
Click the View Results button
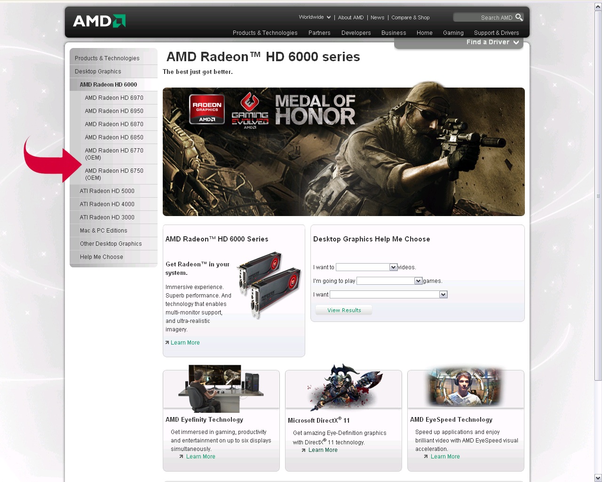344,310
